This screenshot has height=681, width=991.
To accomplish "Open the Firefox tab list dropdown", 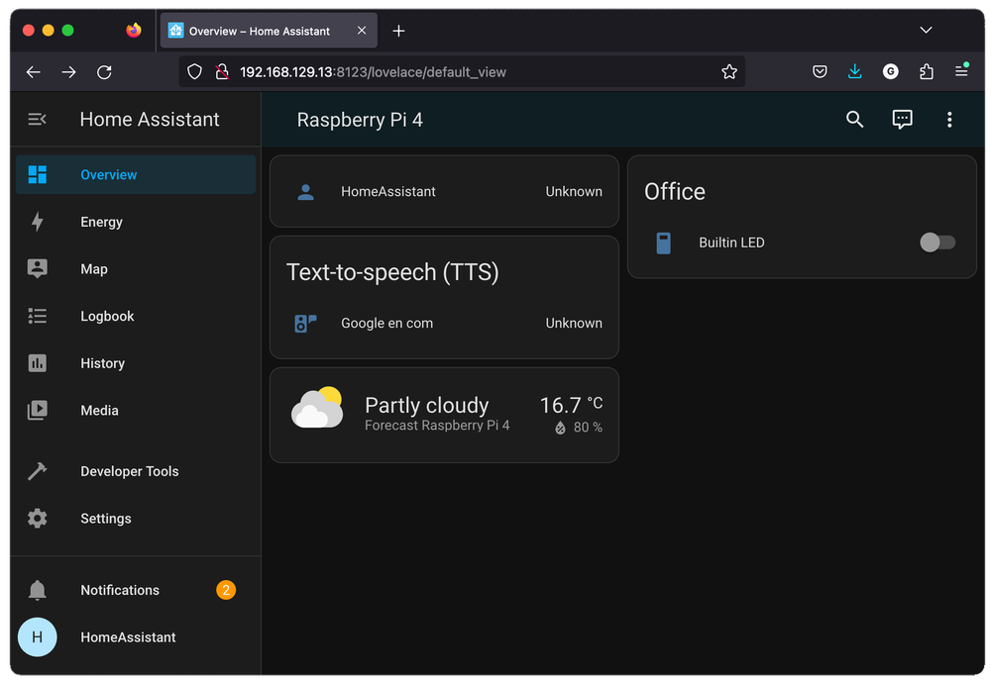I will pos(926,31).
